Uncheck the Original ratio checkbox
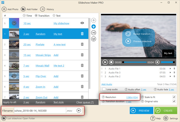Viewport: 180px width, 122px height. [174, 101]
